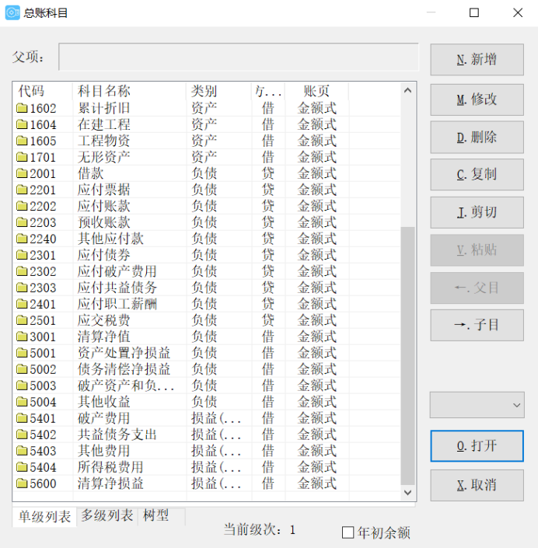Screen dimensions: 538x548
Task: Click the →. 子目 button
Action: (477, 325)
